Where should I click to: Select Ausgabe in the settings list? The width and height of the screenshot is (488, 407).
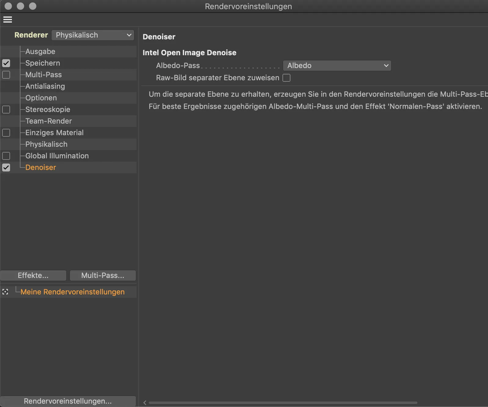[40, 52]
